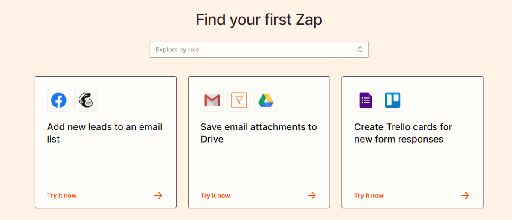The height and width of the screenshot is (220, 512).
Task: Click the 'Find your first Zap' heading
Action: click(259, 20)
